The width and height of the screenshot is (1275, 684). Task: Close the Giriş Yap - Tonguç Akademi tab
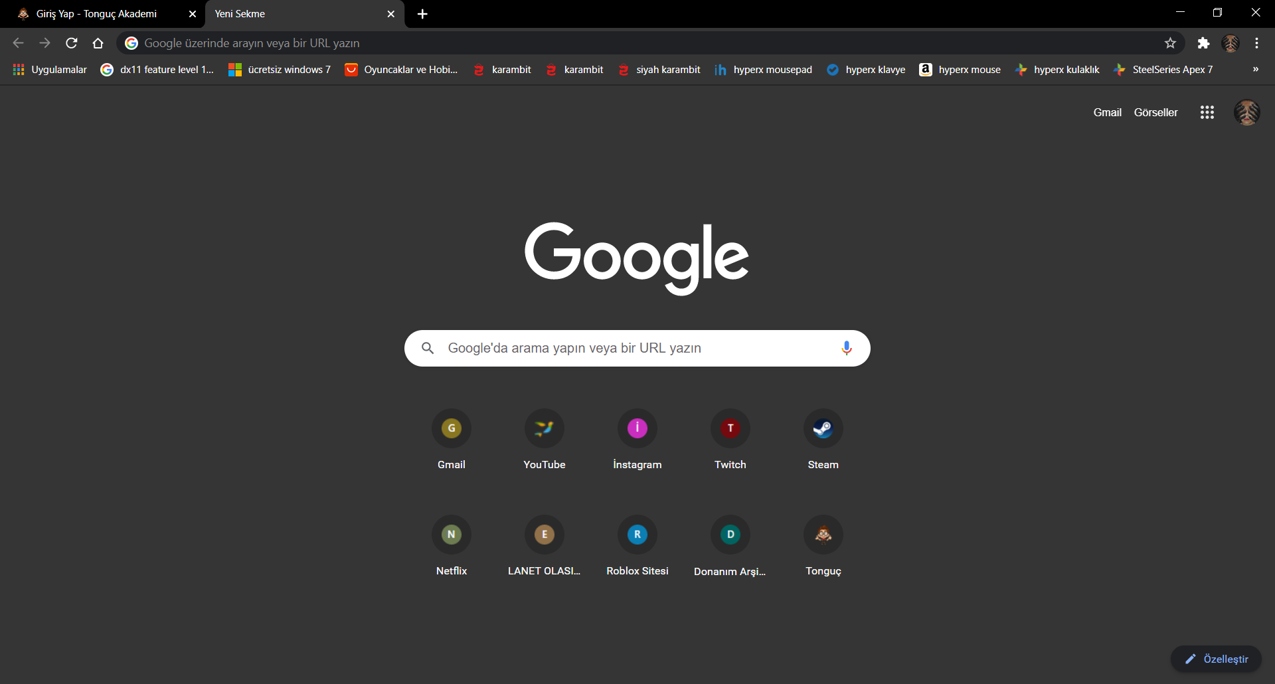pos(193,14)
